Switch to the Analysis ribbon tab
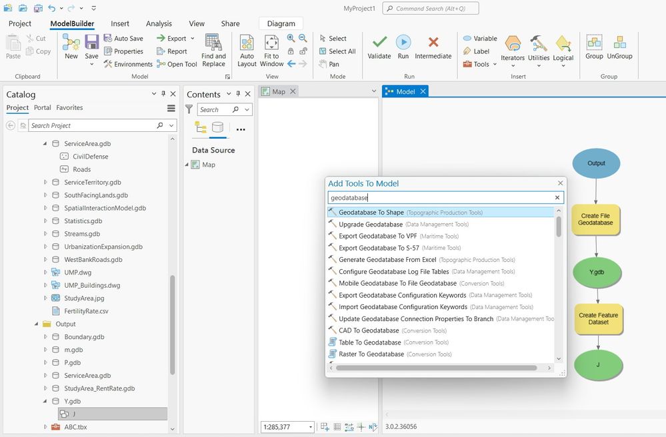 [159, 24]
